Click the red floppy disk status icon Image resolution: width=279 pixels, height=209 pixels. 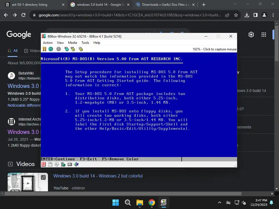[44, 164]
